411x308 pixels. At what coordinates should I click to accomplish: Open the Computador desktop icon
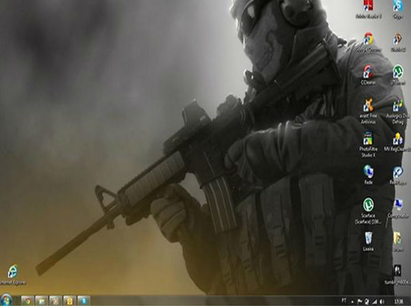398,205
